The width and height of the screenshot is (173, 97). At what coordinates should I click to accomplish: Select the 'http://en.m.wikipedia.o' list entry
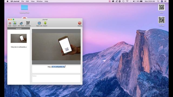(x=19, y=47)
